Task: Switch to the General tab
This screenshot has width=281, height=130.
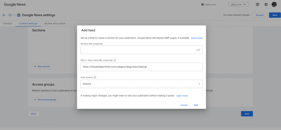Action: point(7,24)
